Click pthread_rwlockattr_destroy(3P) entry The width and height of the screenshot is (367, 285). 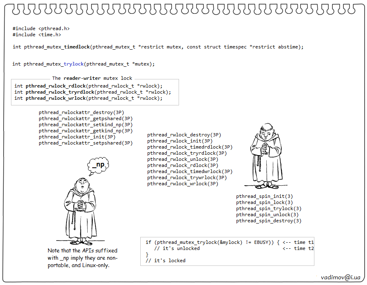pyautogui.click(x=82, y=112)
